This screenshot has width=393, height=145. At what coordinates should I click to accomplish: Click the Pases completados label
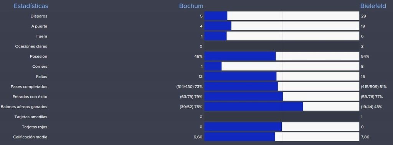(x=29, y=86)
